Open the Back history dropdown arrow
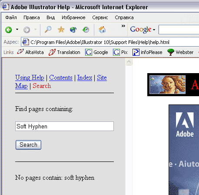The width and height of the screenshot is (199, 195). (17, 30)
